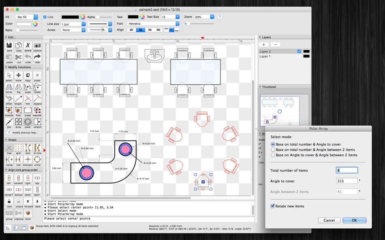Enable intersect snap

click(x=28, y=160)
